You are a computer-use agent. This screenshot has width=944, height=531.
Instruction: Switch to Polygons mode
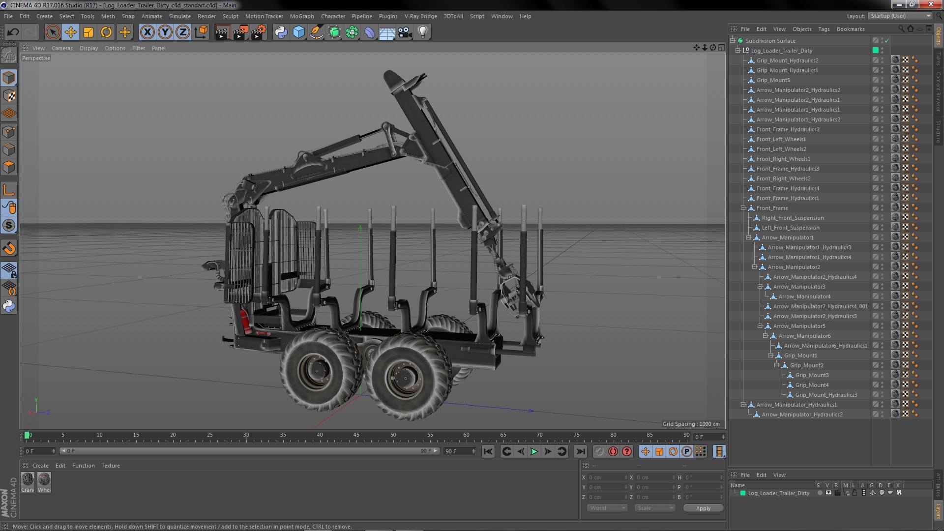pos(9,167)
